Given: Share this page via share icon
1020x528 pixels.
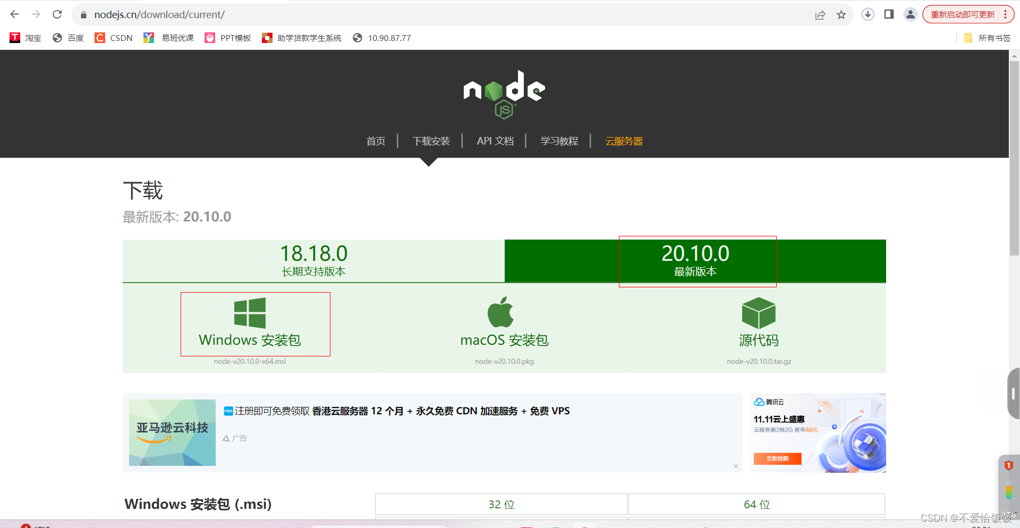Looking at the screenshot, I should [x=820, y=15].
